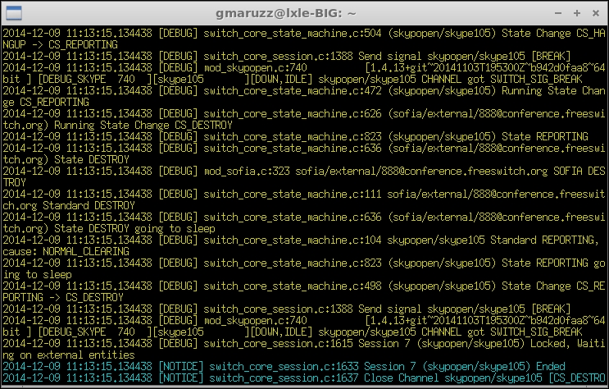This screenshot has height=389, width=609.
Task: Click 'switch_core_state_machine.c:626' log entry
Action: [x=293, y=113]
